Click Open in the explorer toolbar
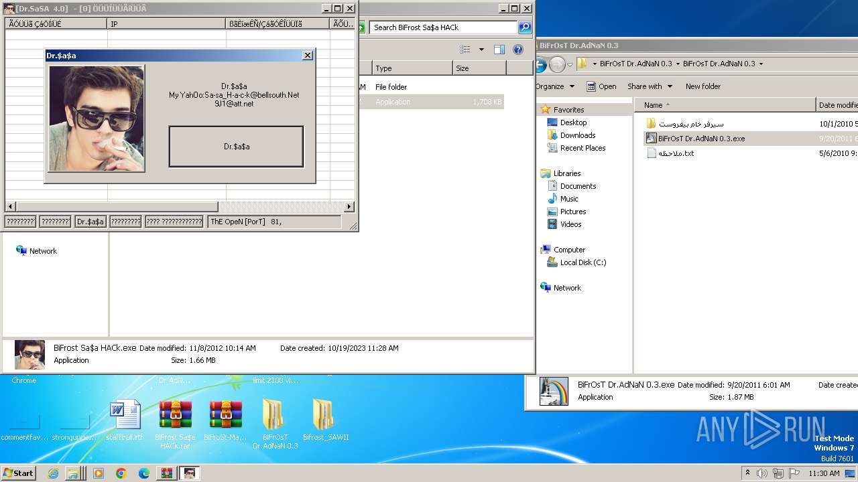The width and height of the screenshot is (858, 482). (601, 86)
